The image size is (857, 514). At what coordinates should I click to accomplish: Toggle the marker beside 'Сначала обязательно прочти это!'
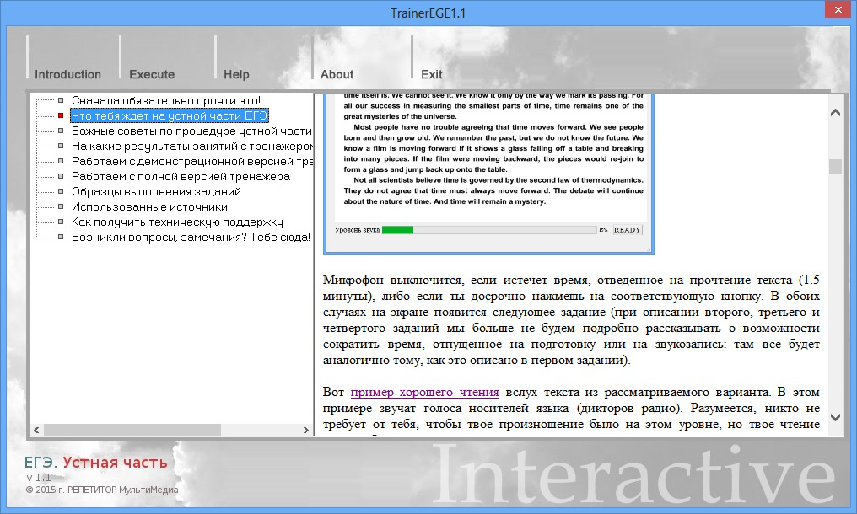(61, 100)
